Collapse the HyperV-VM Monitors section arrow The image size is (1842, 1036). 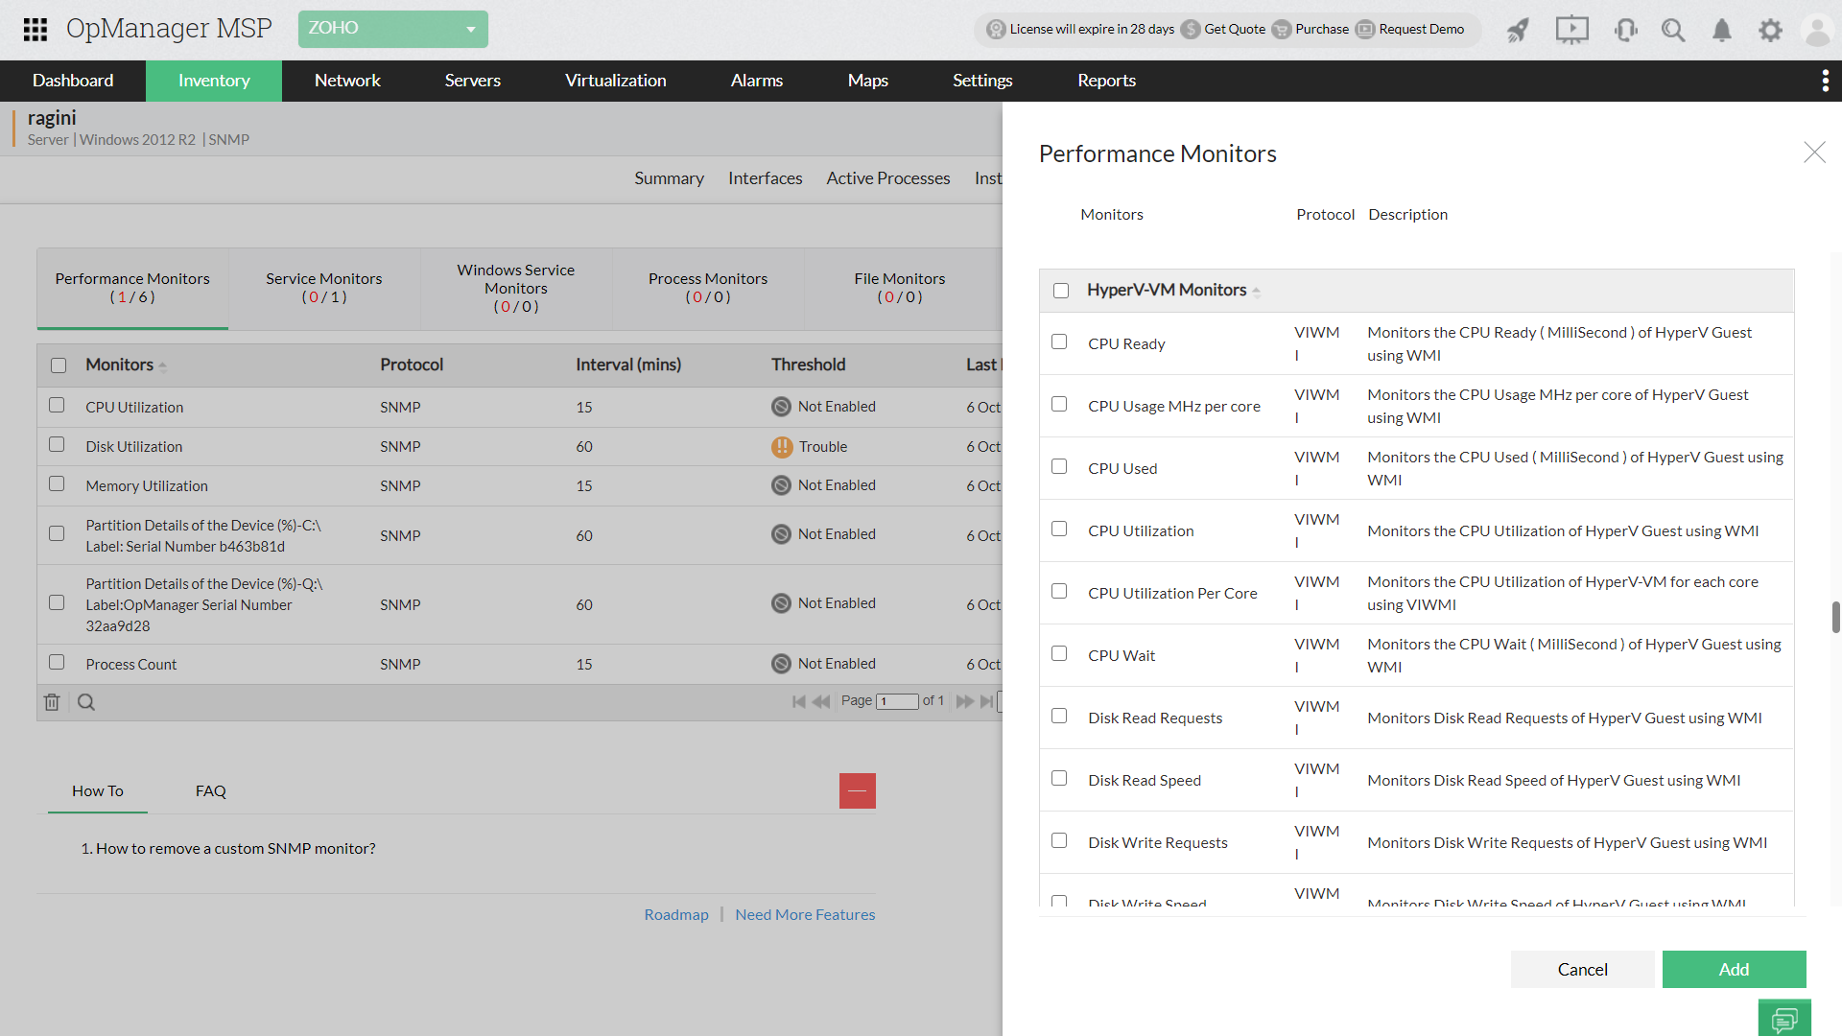click(1256, 292)
